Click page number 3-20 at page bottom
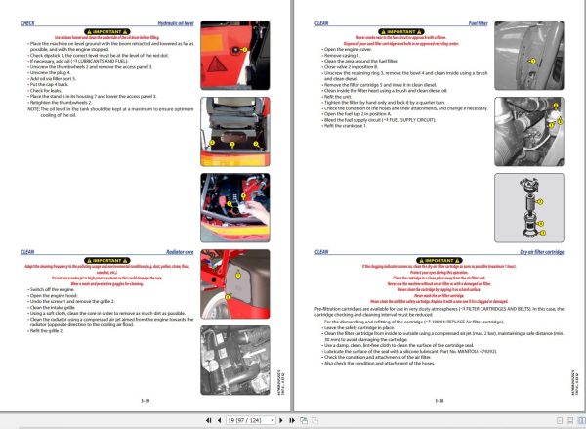Image resolution: width=586 pixels, height=429 pixels. [439, 401]
